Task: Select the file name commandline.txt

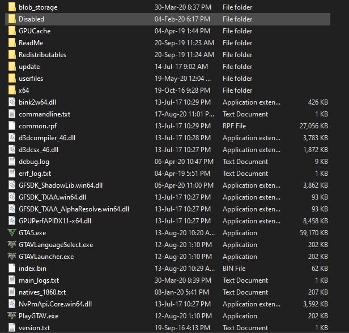Action: pos(45,114)
